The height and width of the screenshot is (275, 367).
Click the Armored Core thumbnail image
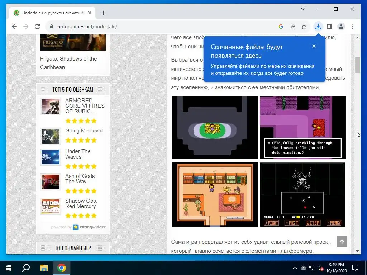pos(50,106)
